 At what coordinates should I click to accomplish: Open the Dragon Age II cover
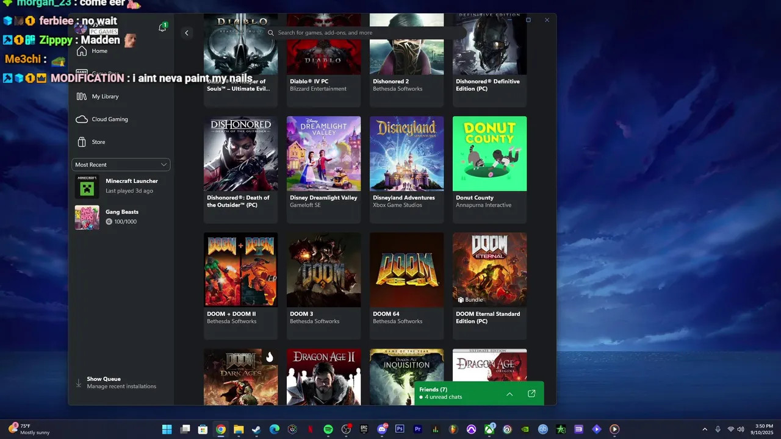pyautogui.click(x=323, y=377)
